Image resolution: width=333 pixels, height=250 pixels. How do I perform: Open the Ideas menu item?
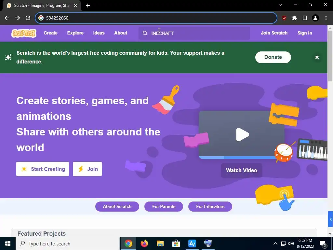click(x=99, y=33)
